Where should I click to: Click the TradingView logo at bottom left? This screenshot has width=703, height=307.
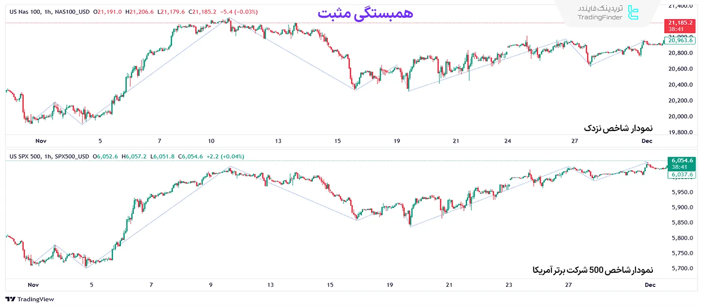[x=11, y=299]
